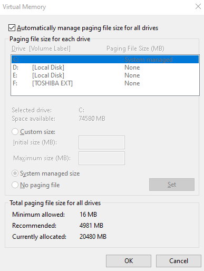Confirm with the OK button

pyautogui.click(x=129, y=261)
